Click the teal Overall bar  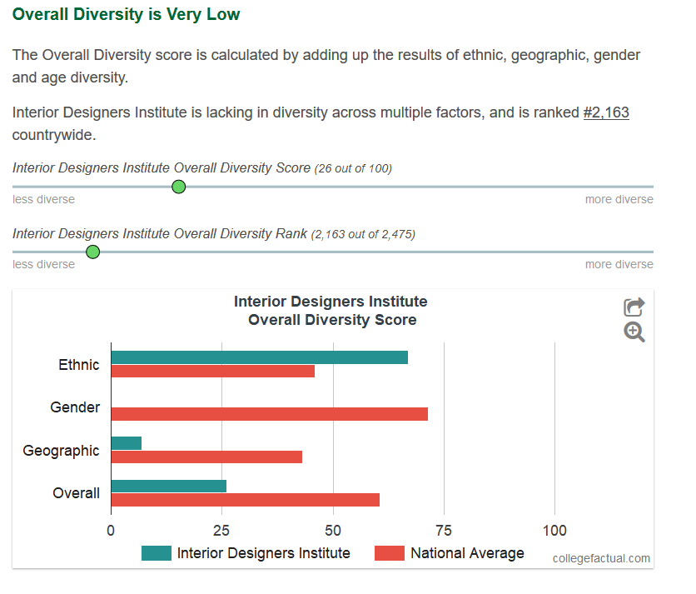(169, 486)
